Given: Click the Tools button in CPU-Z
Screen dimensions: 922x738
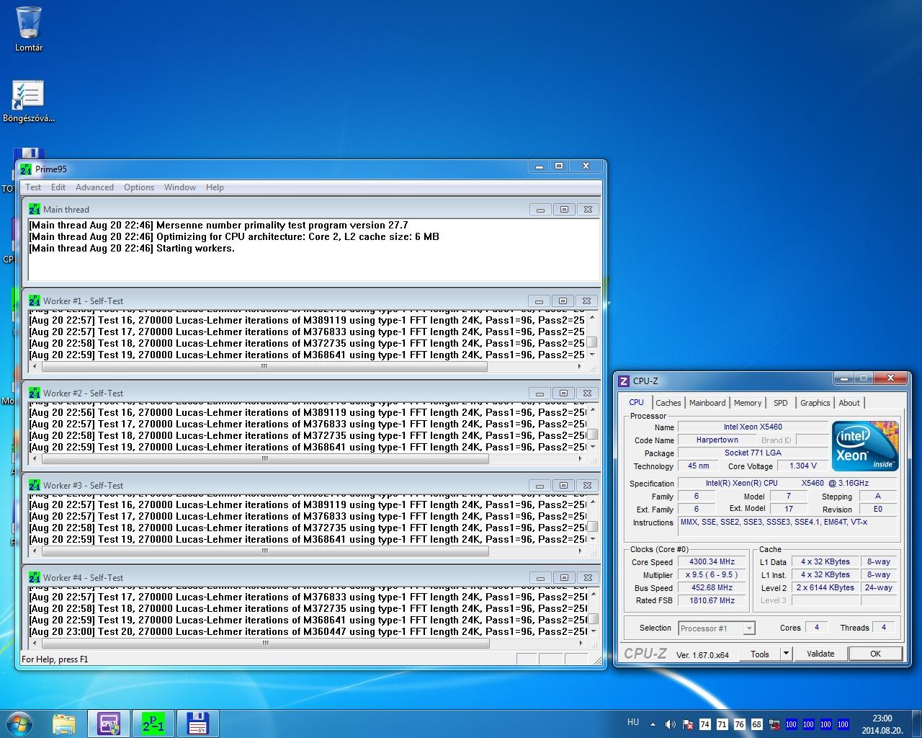Looking at the screenshot, I should point(760,654).
